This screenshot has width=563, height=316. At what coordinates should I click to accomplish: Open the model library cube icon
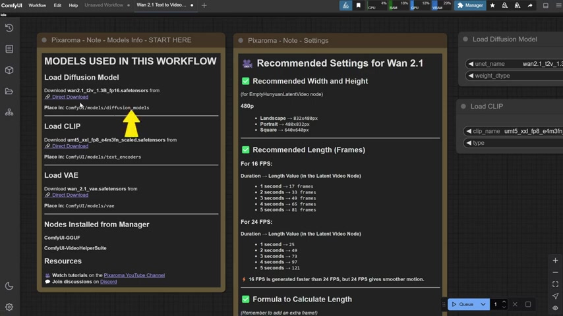coord(9,70)
